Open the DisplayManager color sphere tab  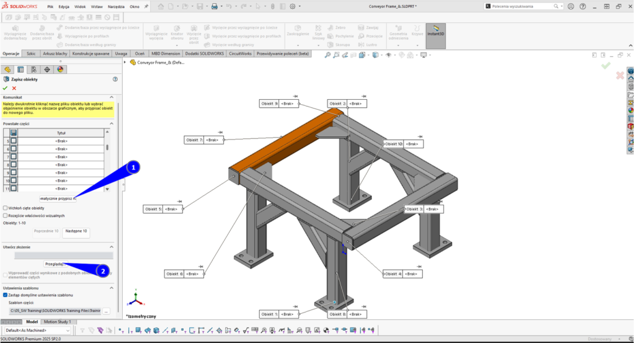coord(60,69)
